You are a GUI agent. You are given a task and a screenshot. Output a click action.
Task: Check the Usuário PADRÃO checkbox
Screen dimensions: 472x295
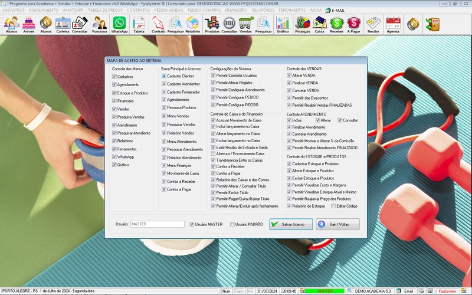(232, 224)
